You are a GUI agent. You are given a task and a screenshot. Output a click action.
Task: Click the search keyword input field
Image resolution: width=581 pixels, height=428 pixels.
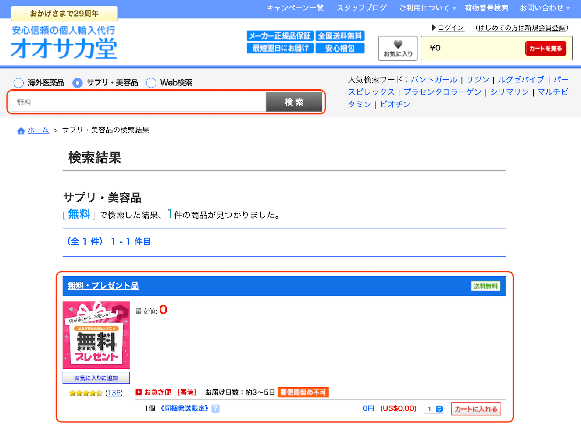[x=138, y=102]
